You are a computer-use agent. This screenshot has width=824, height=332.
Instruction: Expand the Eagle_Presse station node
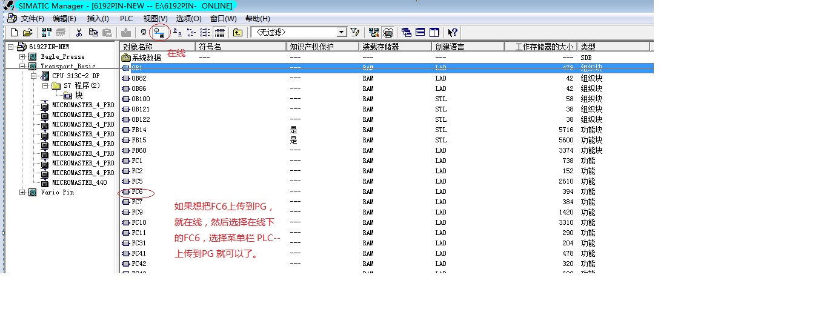click(x=22, y=56)
